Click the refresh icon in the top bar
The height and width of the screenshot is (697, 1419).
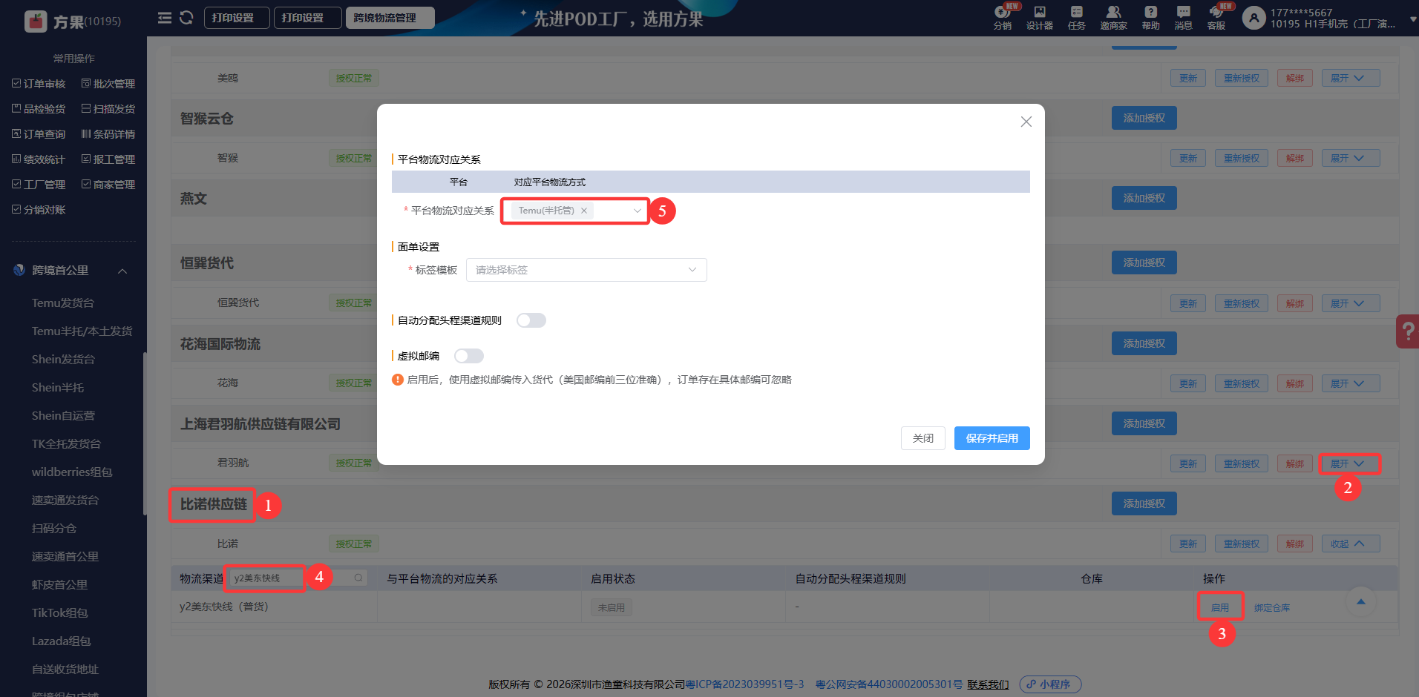(x=186, y=17)
